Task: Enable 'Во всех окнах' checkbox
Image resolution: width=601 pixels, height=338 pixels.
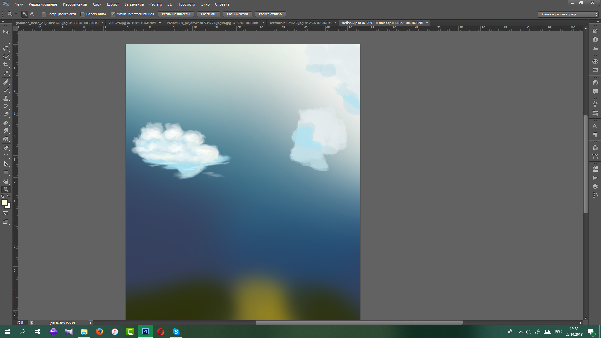Action: pos(83,14)
